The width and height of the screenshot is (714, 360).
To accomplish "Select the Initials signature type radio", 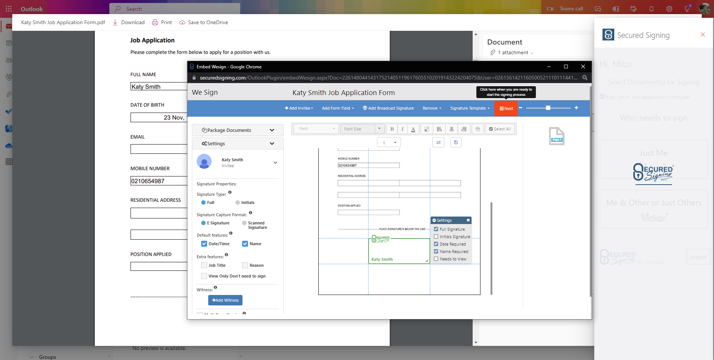I will [x=238, y=202].
